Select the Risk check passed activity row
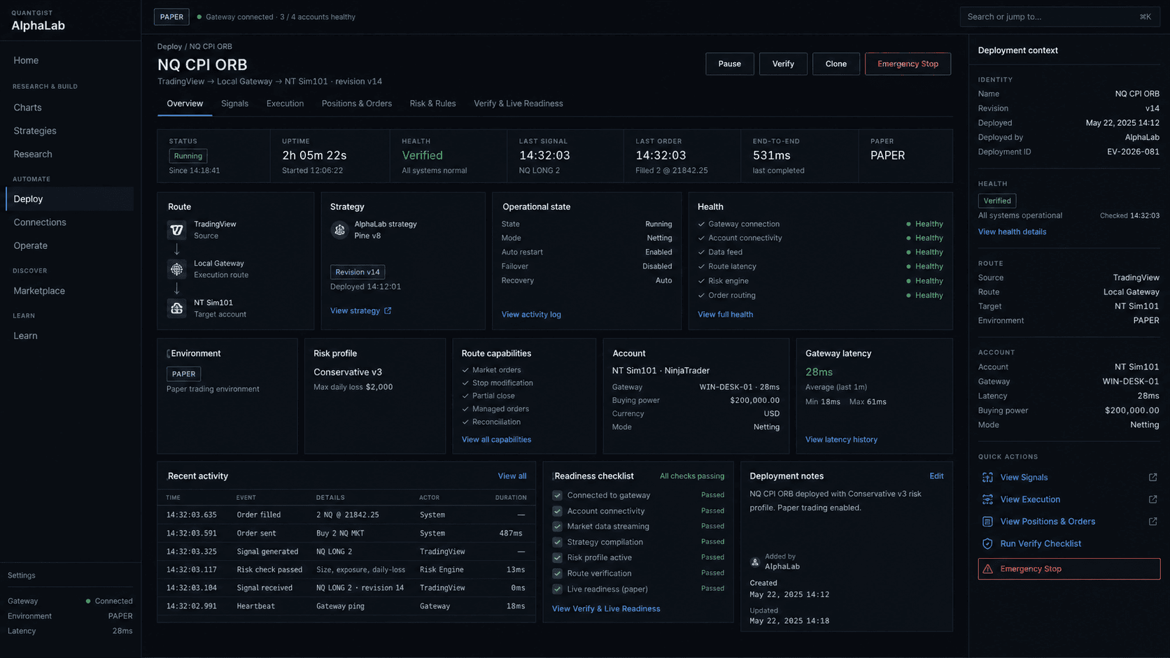Viewport: 1170px width, 658px height. (x=346, y=570)
